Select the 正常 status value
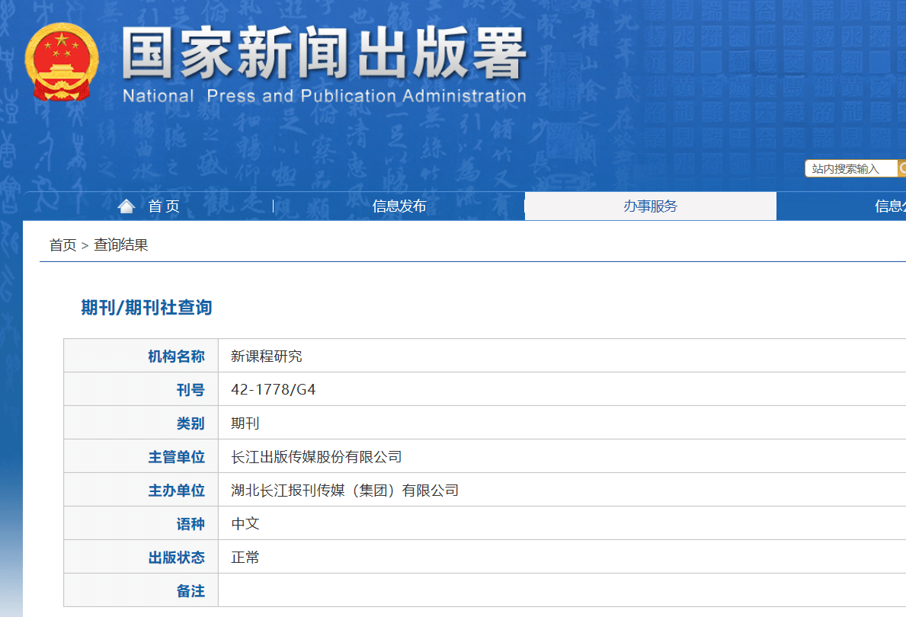The width and height of the screenshot is (906, 617). (245, 558)
